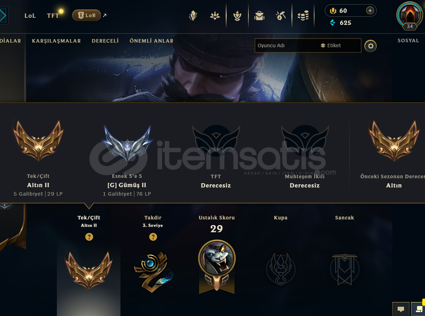Click the lotus flower icon in top bar
The height and width of the screenshot is (316, 425).
point(215,16)
